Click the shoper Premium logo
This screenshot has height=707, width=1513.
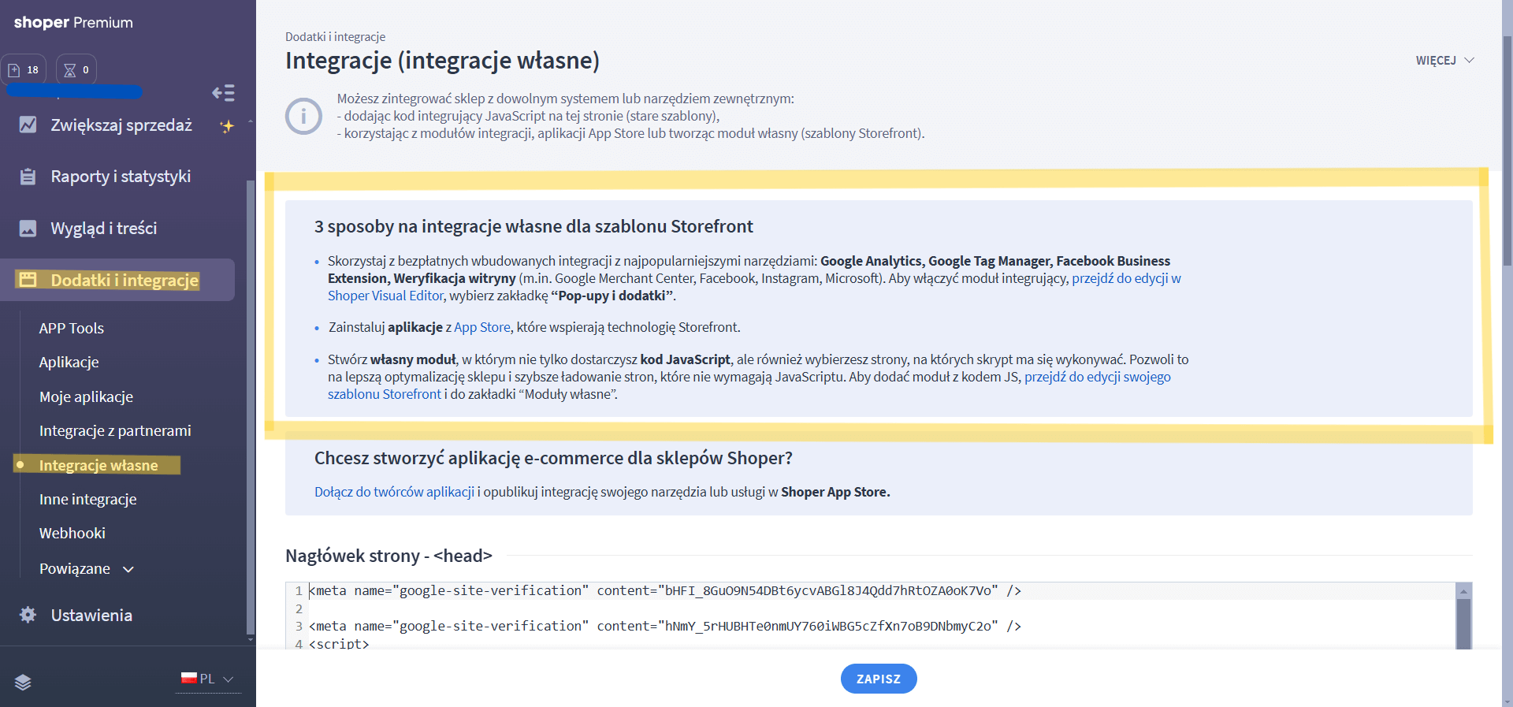tap(73, 22)
